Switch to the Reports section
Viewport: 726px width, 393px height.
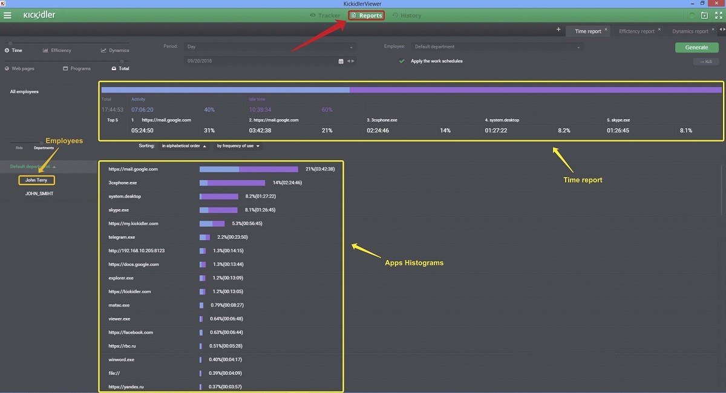366,16
